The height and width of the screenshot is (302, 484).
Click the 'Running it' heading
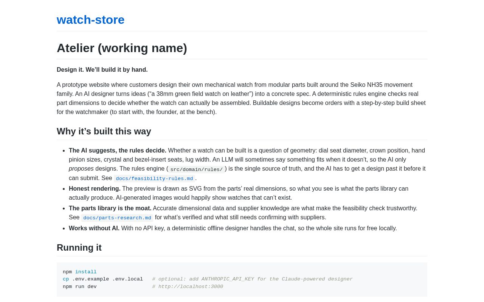point(79,248)
